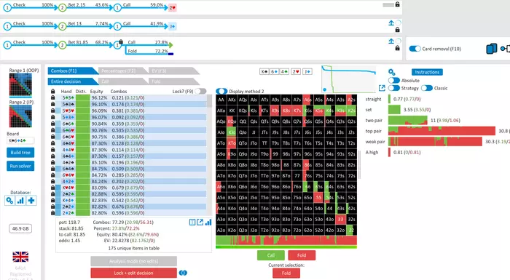This screenshot has height=280, width=510.
Task: Click the upload arrow icon on the Bet 81.85 line
Action: pos(391,41)
